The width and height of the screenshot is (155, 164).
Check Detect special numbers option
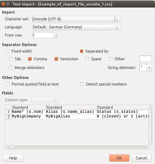(82, 84)
